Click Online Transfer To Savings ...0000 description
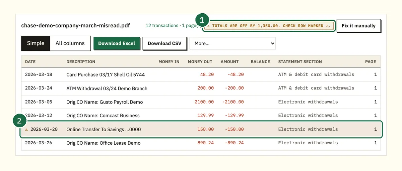This screenshot has height=171, width=402. 104,129
